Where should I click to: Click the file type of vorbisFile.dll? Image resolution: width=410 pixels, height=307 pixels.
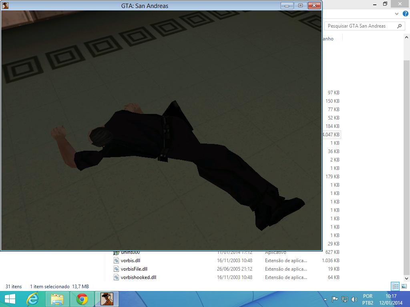pyautogui.click(x=286, y=269)
